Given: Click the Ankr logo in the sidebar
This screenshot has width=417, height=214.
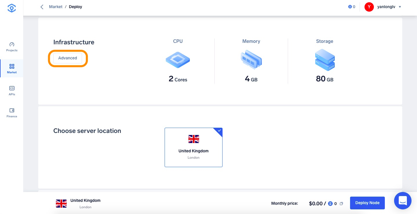Looking at the screenshot, I should pos(12,8).
